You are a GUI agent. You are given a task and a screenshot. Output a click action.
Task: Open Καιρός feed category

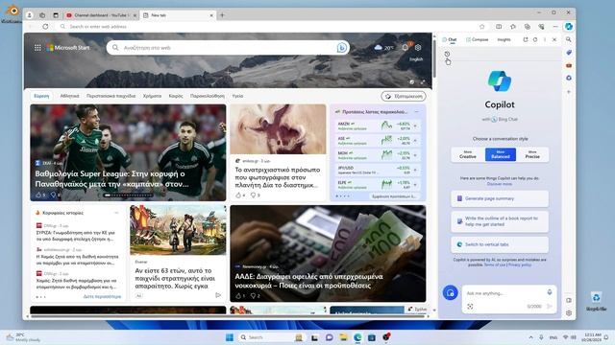pos(176,96)
